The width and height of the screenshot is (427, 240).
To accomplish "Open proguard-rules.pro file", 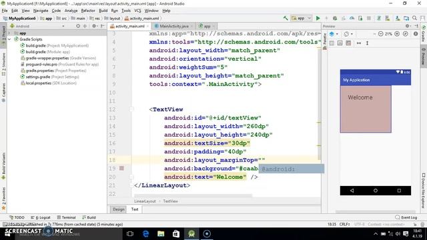I will click(59, 64).
